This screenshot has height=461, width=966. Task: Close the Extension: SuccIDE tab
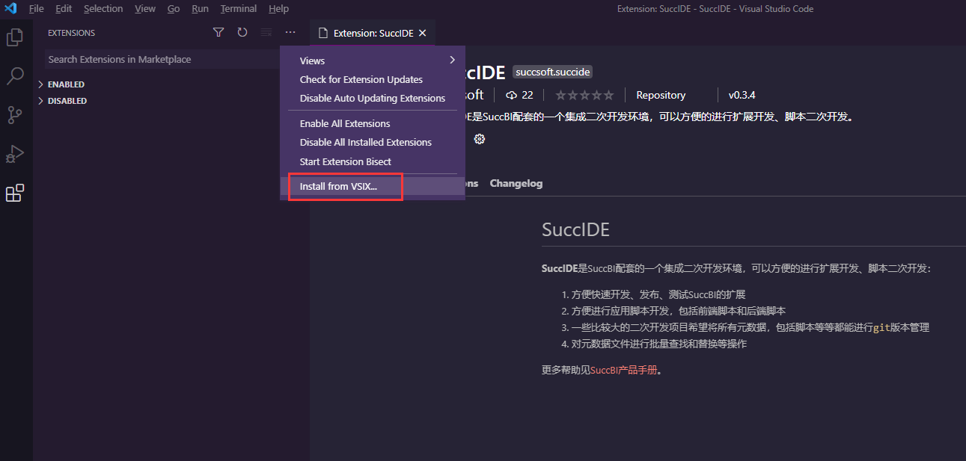[x=422, y=33]
